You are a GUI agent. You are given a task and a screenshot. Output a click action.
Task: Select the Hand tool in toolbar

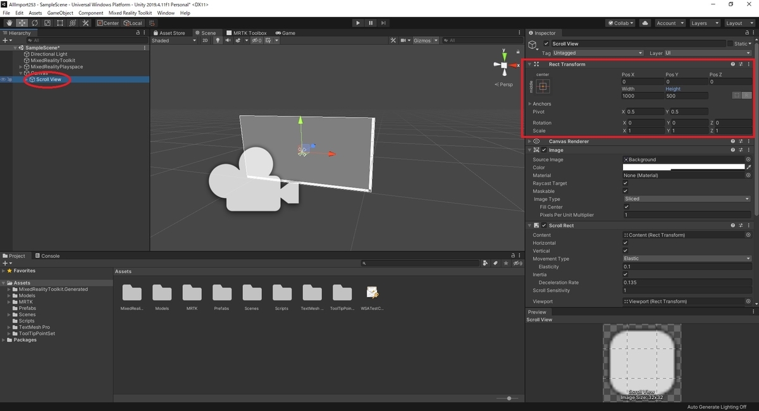[x=9, y=23]
